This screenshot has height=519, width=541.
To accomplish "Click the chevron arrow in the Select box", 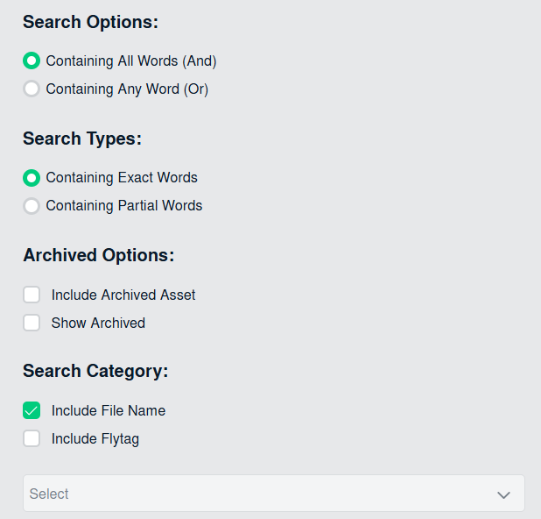I will coord(503,494).
